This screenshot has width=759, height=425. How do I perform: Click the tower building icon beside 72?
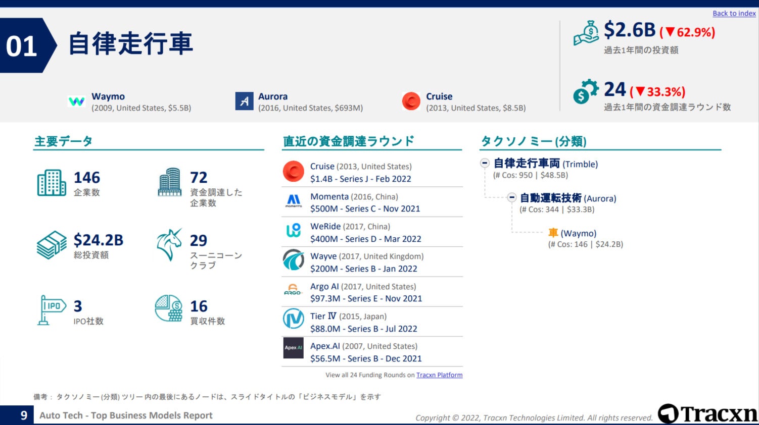pyautogui.click(x=170, y=182)
